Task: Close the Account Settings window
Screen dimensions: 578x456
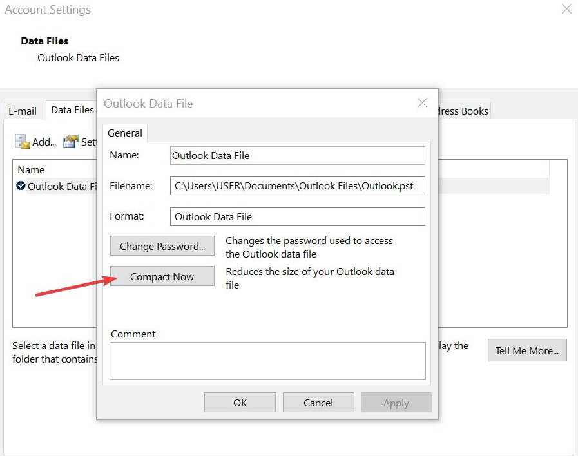Action: (566, 8)
